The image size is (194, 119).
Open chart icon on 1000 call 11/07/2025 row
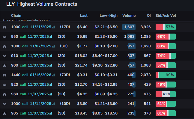53,46
